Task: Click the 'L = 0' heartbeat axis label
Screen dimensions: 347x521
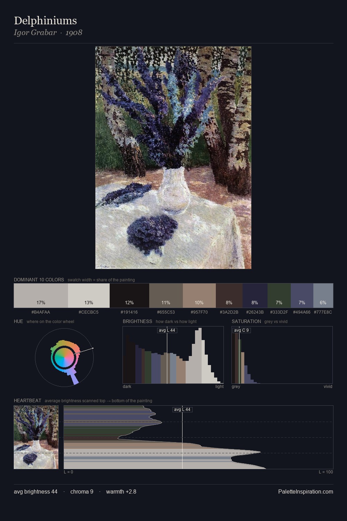Action: 68,472
